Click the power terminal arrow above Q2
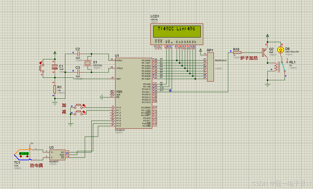 (267, 36)
